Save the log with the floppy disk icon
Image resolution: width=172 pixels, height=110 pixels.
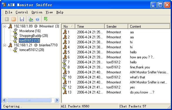click(x=22, y=19)
